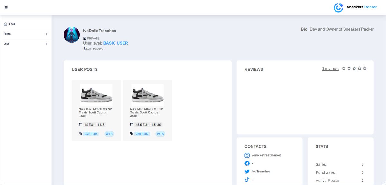386x185 pixels.
Task: Click the User chevron arrow
Action: pos(46,44)
